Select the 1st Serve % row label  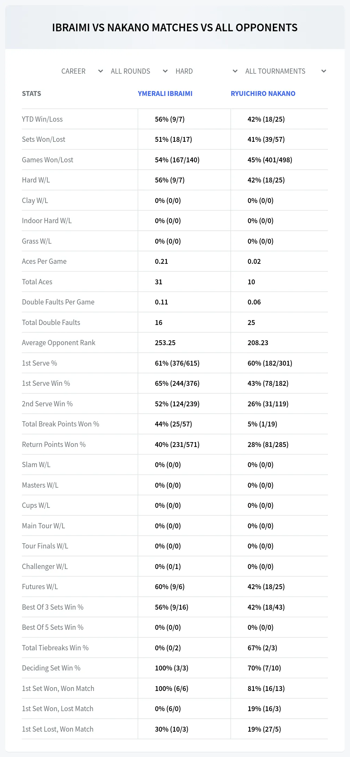pos(39,363)
